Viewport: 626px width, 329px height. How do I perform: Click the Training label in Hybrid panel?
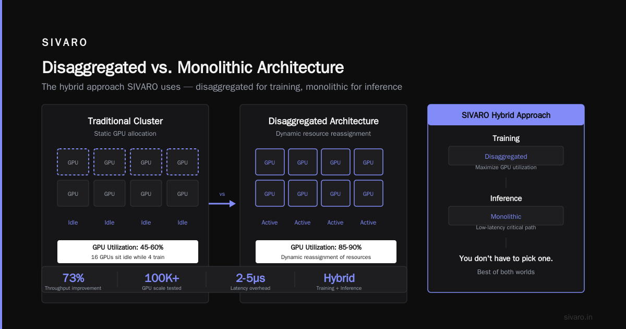tap(506, 138)
